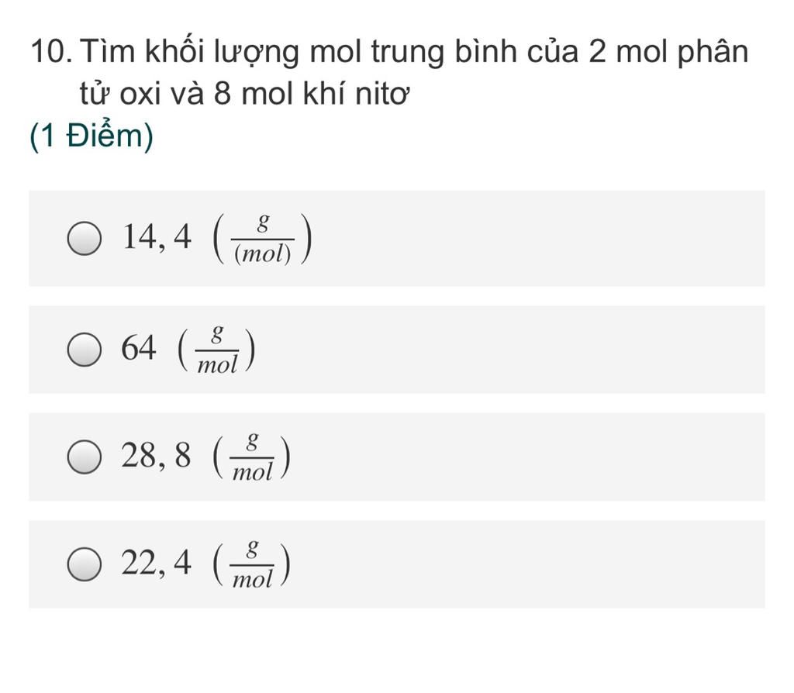Choose the 64 g/mol radio button
The width and height of the screenshot is (794, 693).
pyautogui.click(x=84, y=350)
